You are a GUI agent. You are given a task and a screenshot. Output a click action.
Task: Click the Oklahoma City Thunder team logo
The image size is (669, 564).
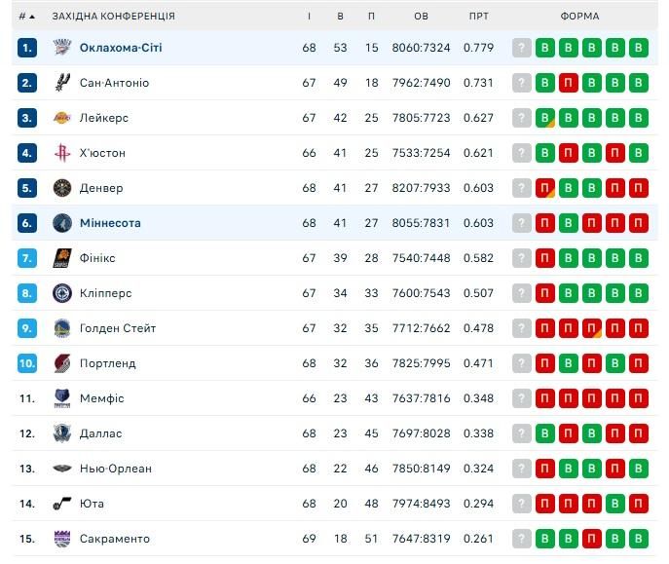coord(62,48)
